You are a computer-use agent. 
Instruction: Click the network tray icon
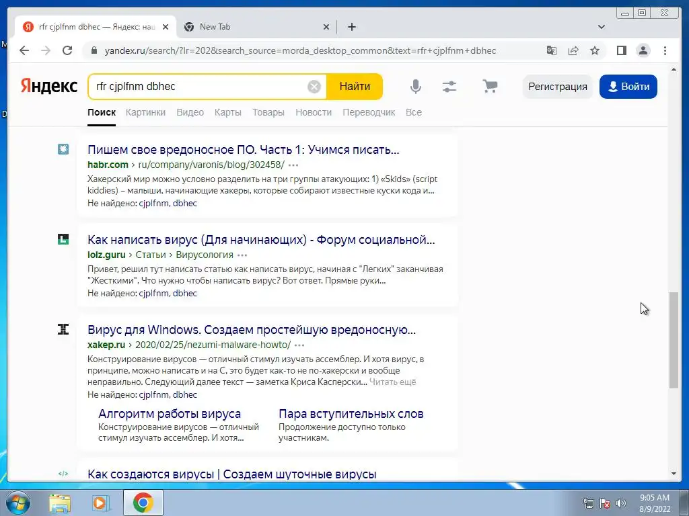pyautogui.click(x=588, y=503)
